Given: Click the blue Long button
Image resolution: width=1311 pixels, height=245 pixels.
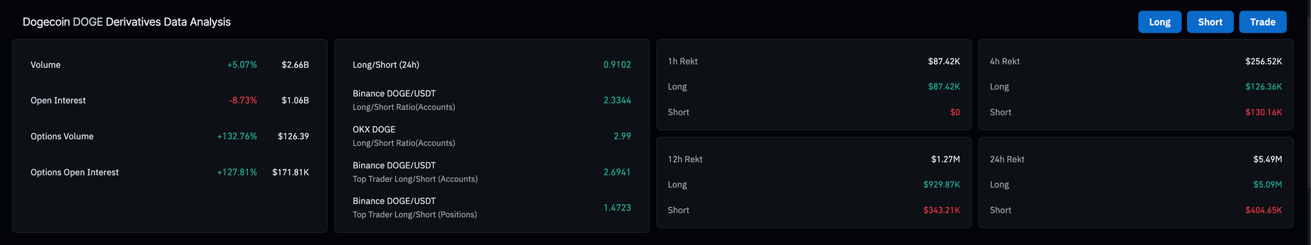Looking at the screenshot, I should 1160,22.
